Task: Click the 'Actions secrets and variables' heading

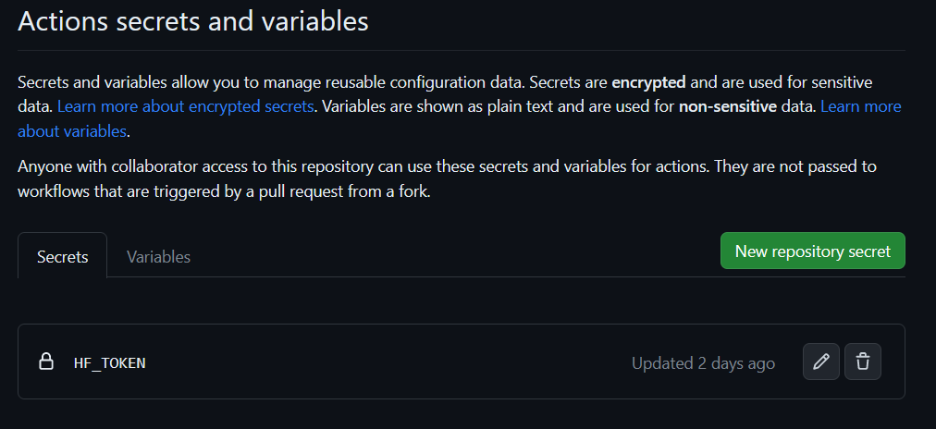Action: click(192, 21)
